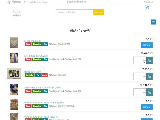Image resolution: width=160 pixels, height=120 pixels.
Task: Click text 'Kód: 203/MAL'
Action: click(x=64, y=44)
